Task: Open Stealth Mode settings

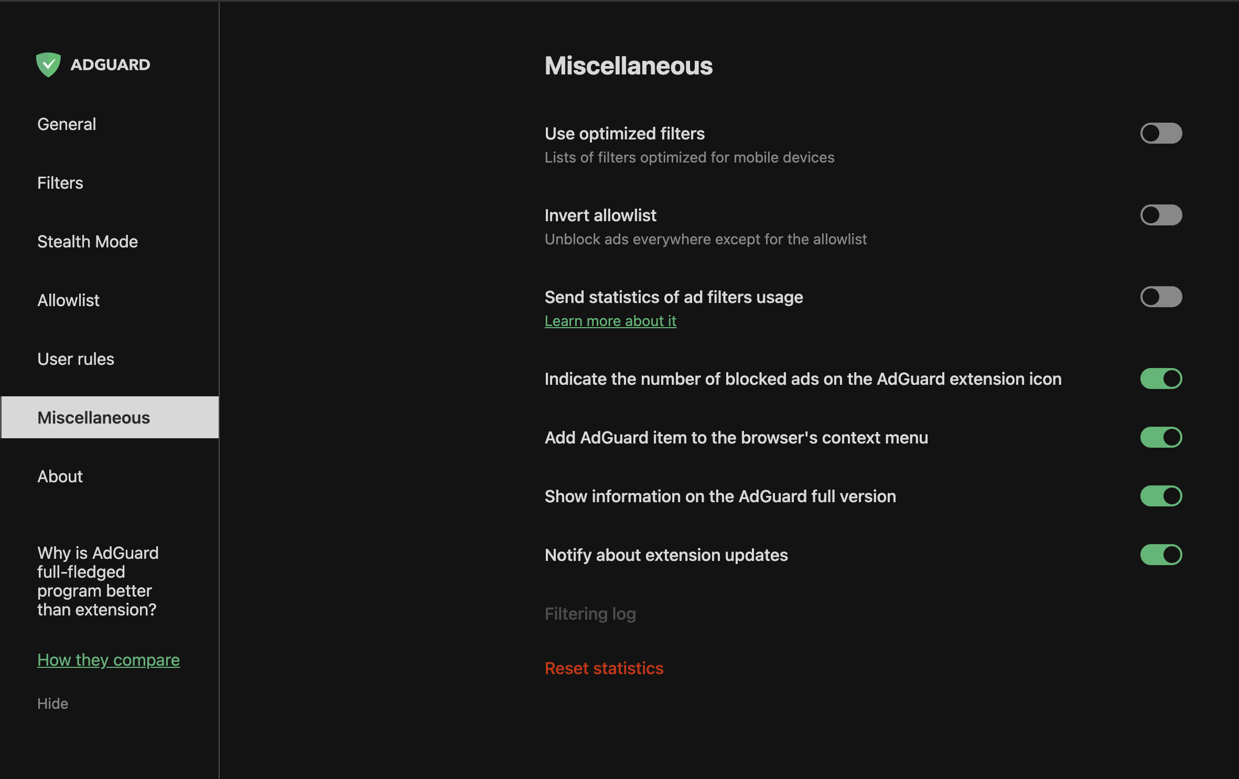Action: pyautogui.click(x=87, y=242)
